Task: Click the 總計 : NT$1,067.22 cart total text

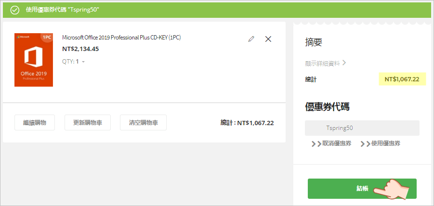Action: click(x=247, y=123)
